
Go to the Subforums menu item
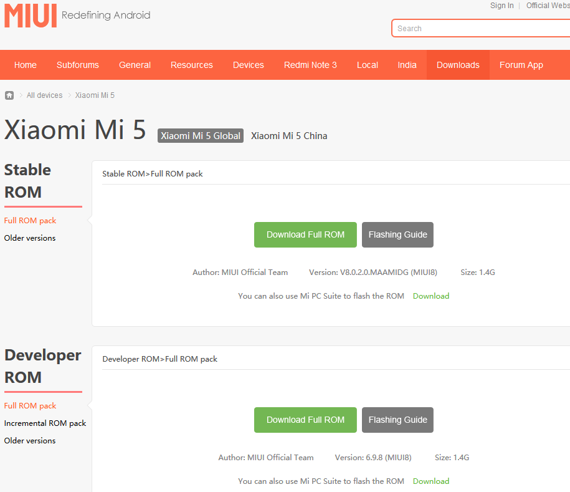[x=78, y=65]
